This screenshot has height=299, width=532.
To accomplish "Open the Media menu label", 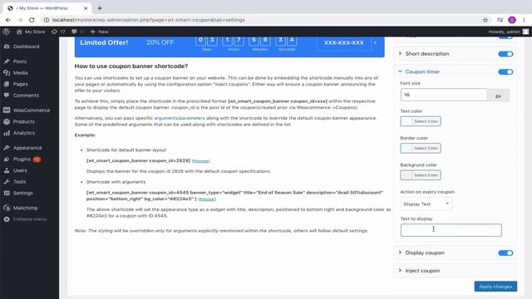I will pyautogui.click(x=20, y=72).
